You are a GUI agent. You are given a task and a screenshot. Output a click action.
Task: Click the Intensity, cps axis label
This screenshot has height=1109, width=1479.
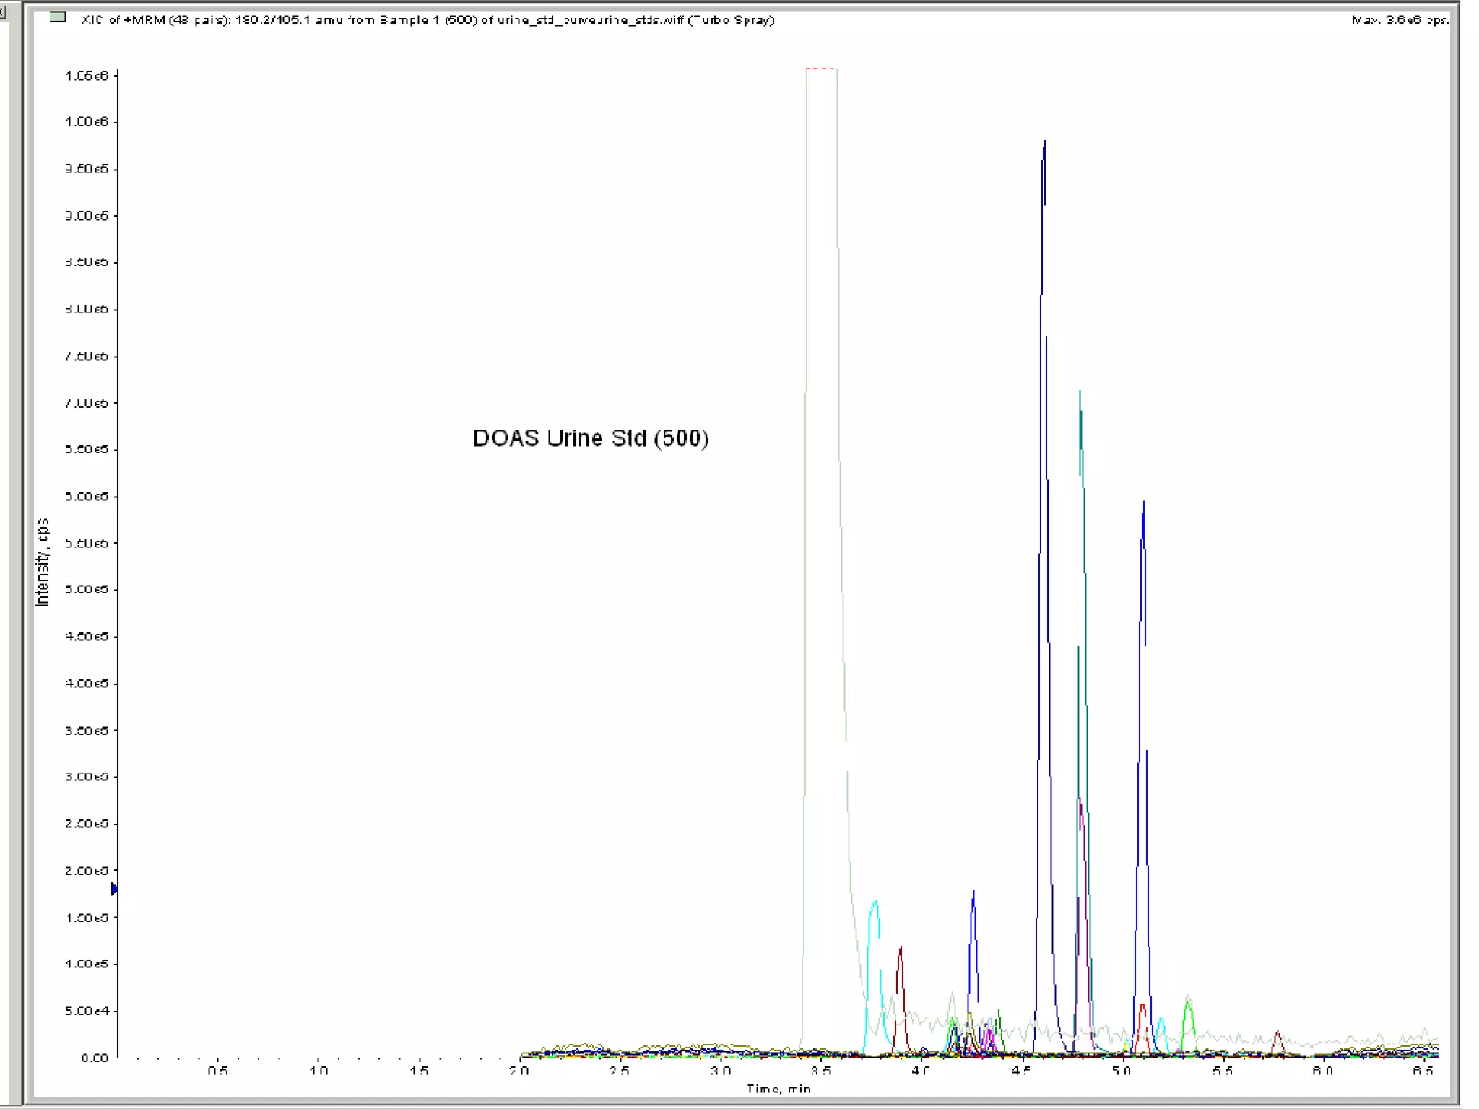tap(43, 562)
